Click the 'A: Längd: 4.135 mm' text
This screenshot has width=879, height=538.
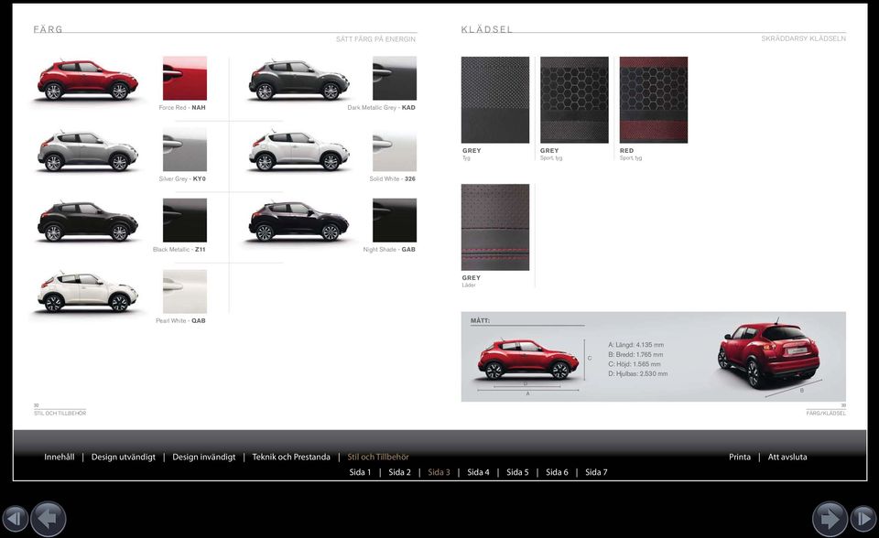point(635,345)
